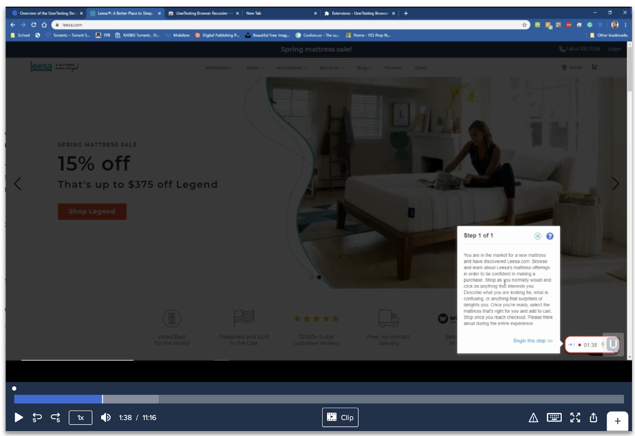Click the Clip button
The height and width of the screenshot is (436, 635).
pyautogui.click(x=340, y=418)
